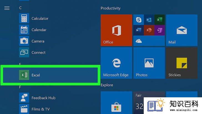Open the Mail tile
The height and width of the screenshot is (114, 202).
coord(182,30)
